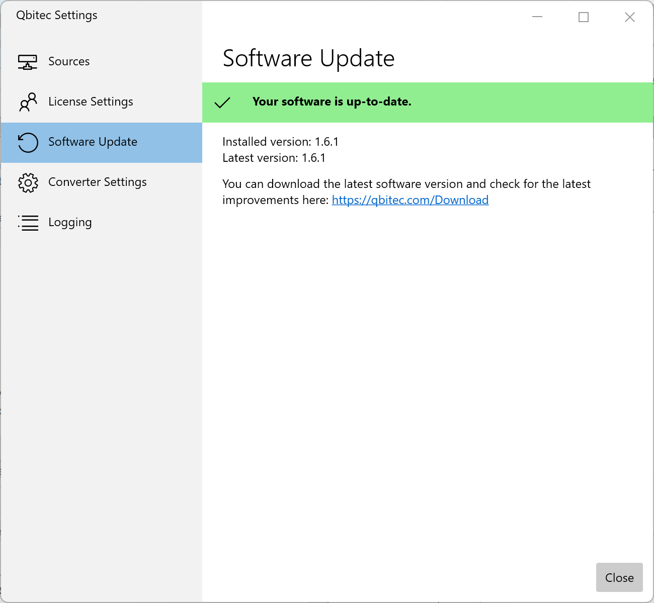Open the qbitec.com/Download link

(x=410, y=200)
